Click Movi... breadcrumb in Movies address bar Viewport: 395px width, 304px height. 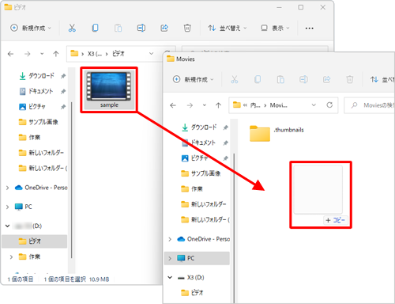click(279, 105)
